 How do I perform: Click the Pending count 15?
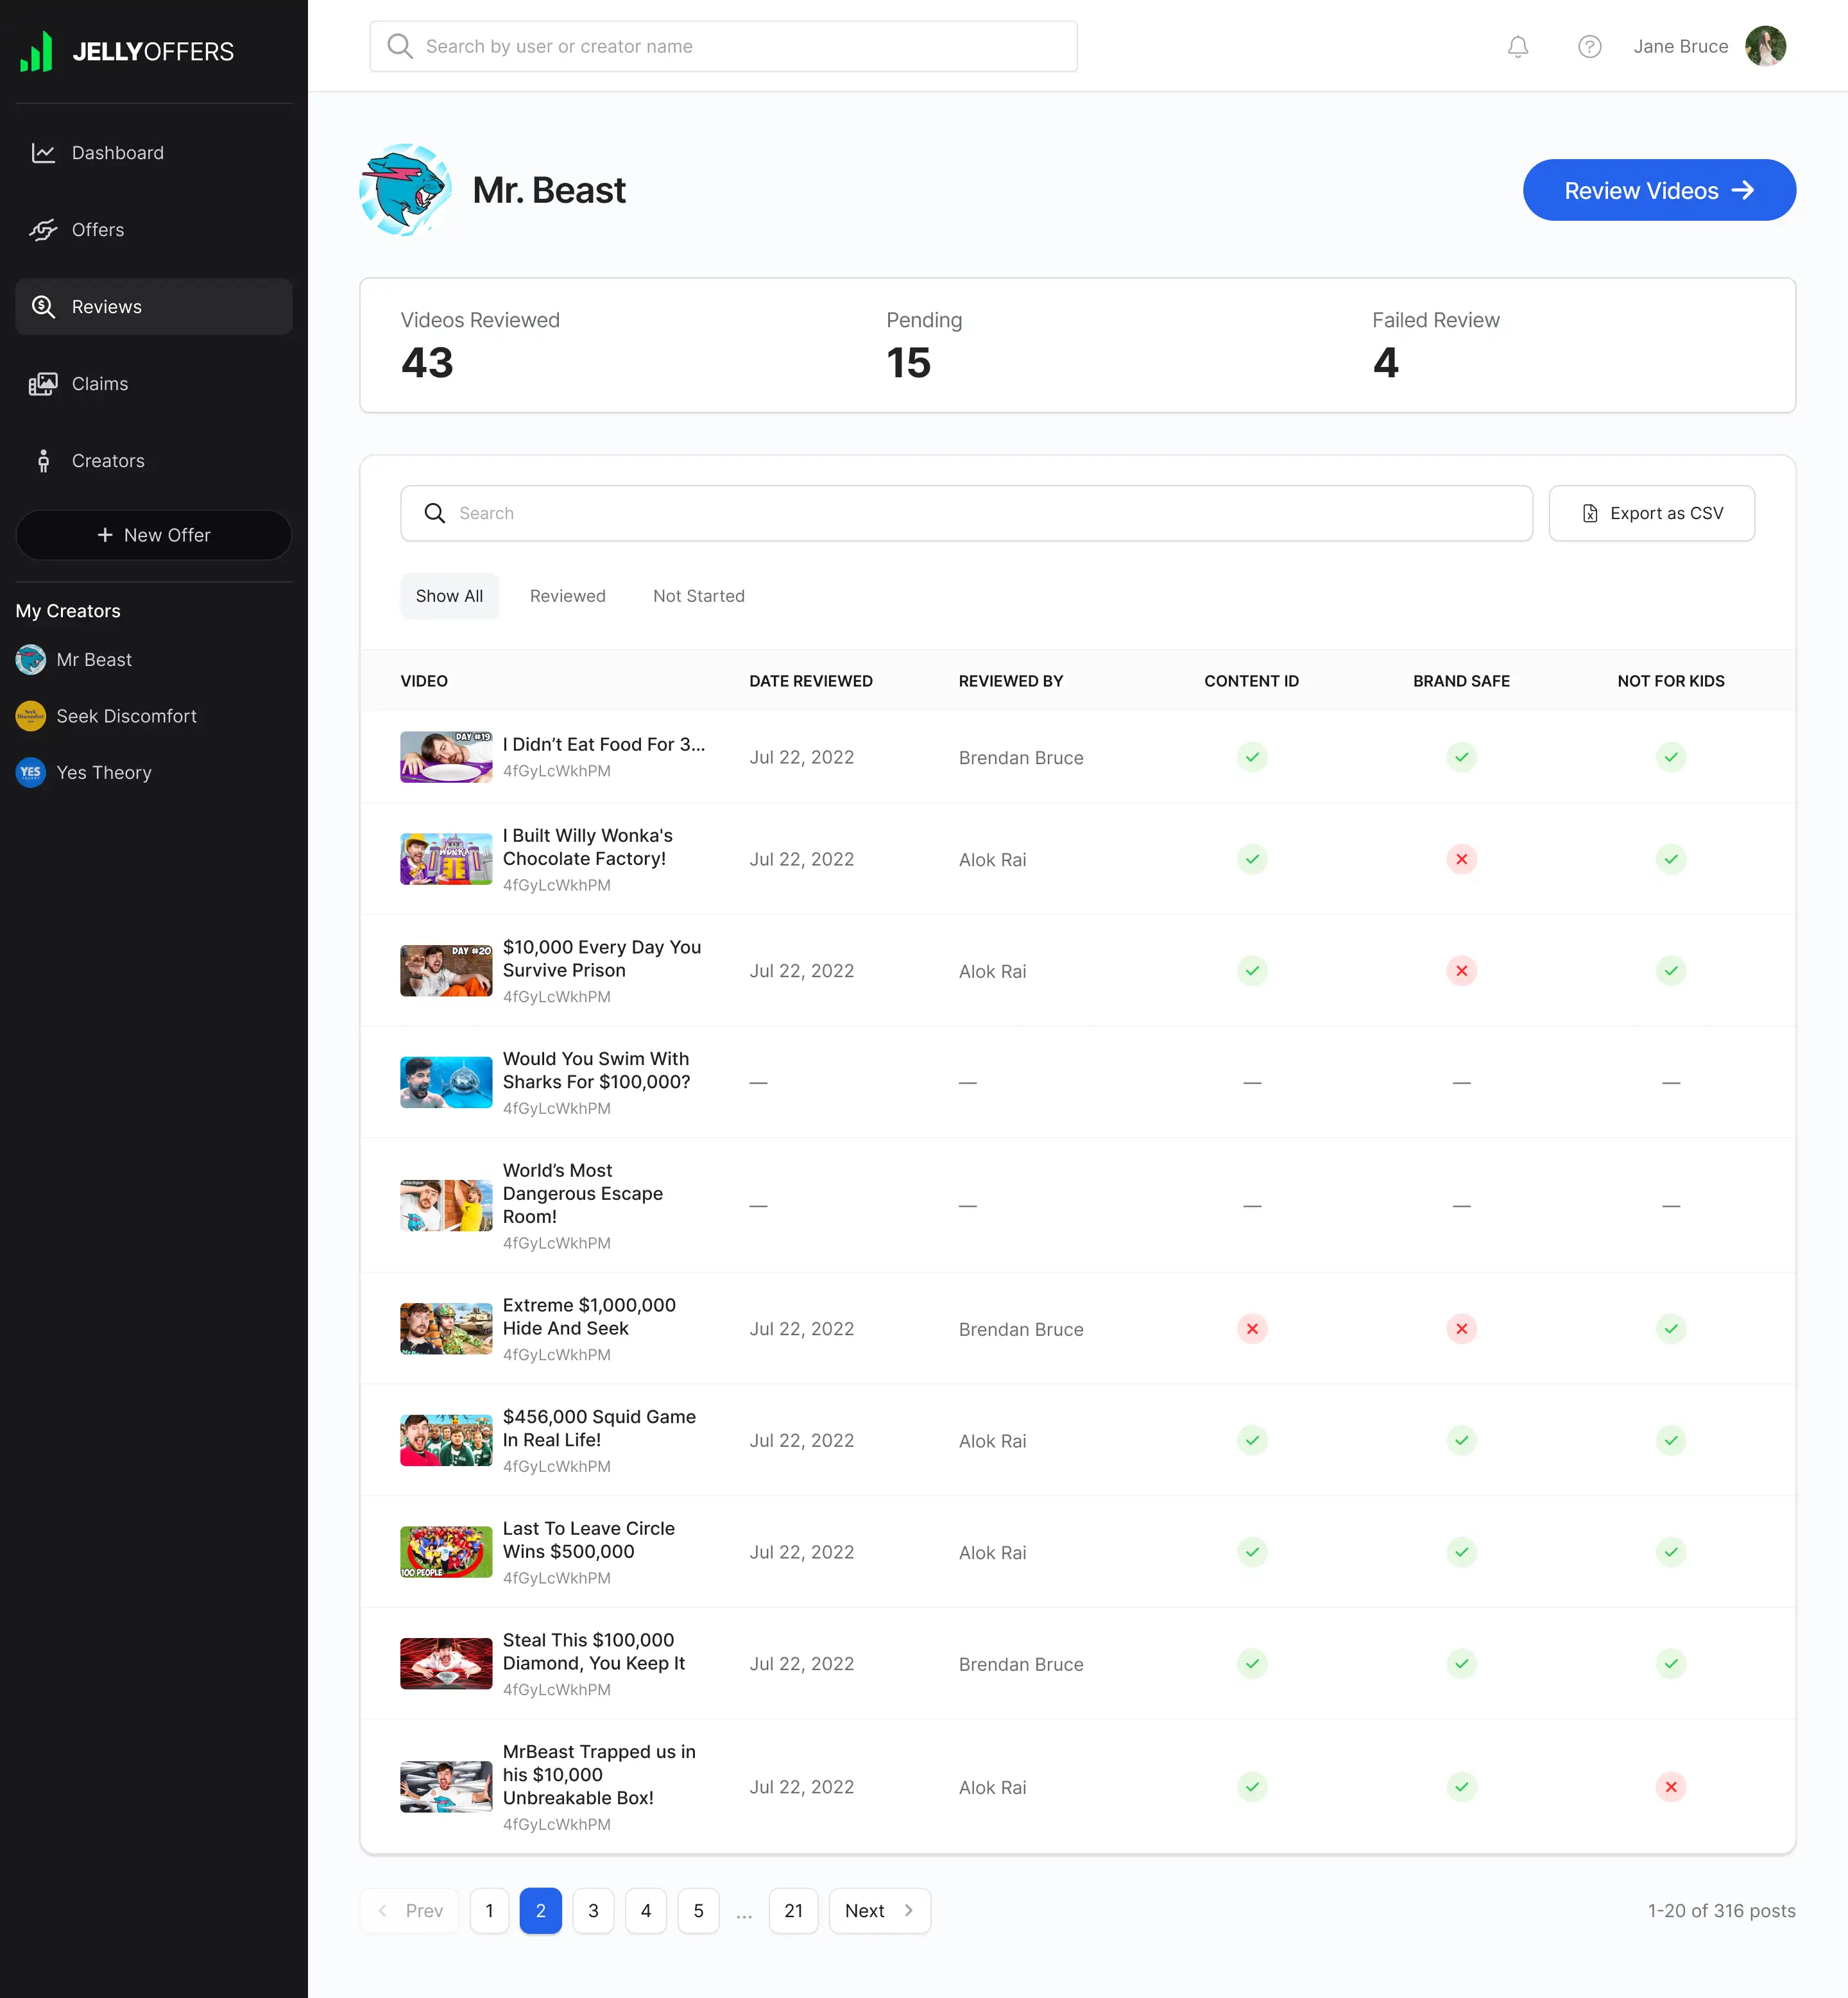coord(908,362)
